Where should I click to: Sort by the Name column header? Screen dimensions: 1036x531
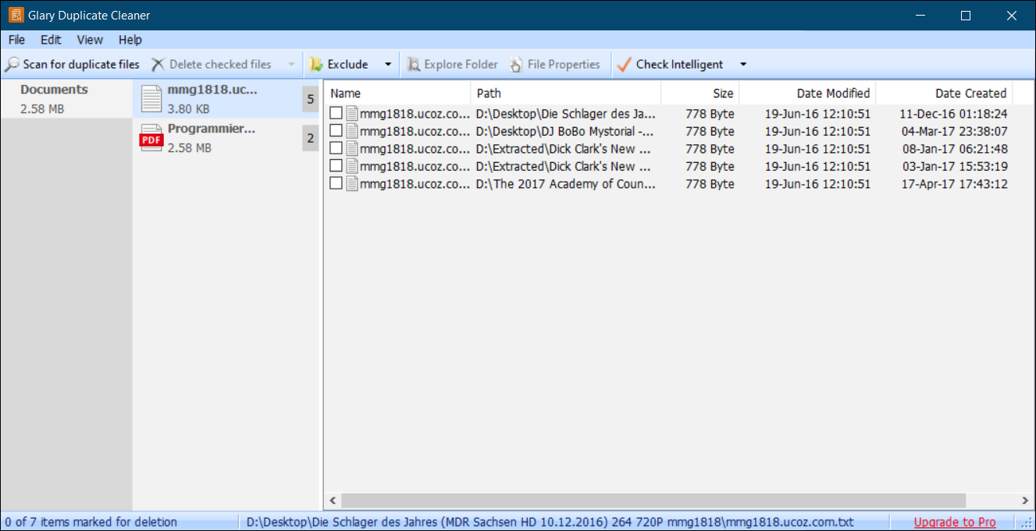pos(397,94)
